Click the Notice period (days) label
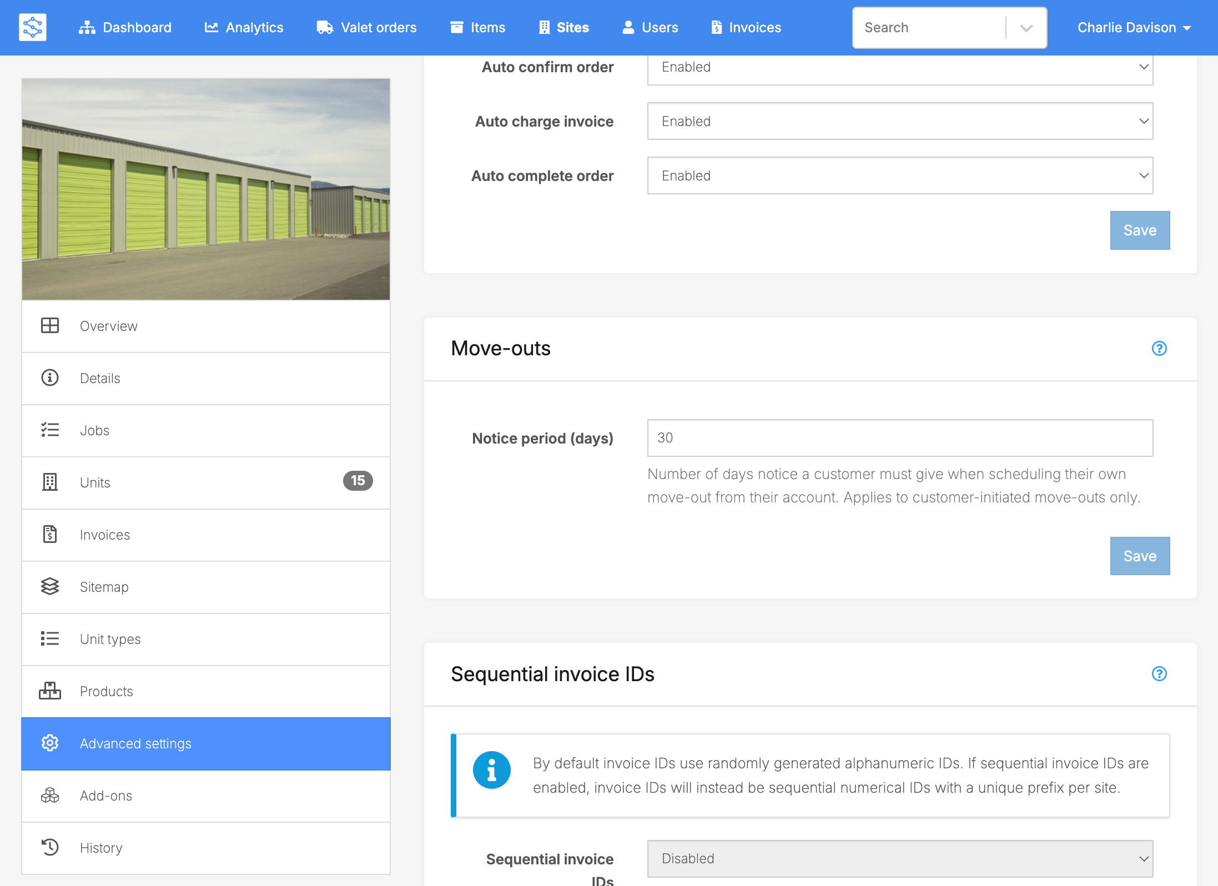Viewport: 1218px width, 886px height. pos(542,439)
